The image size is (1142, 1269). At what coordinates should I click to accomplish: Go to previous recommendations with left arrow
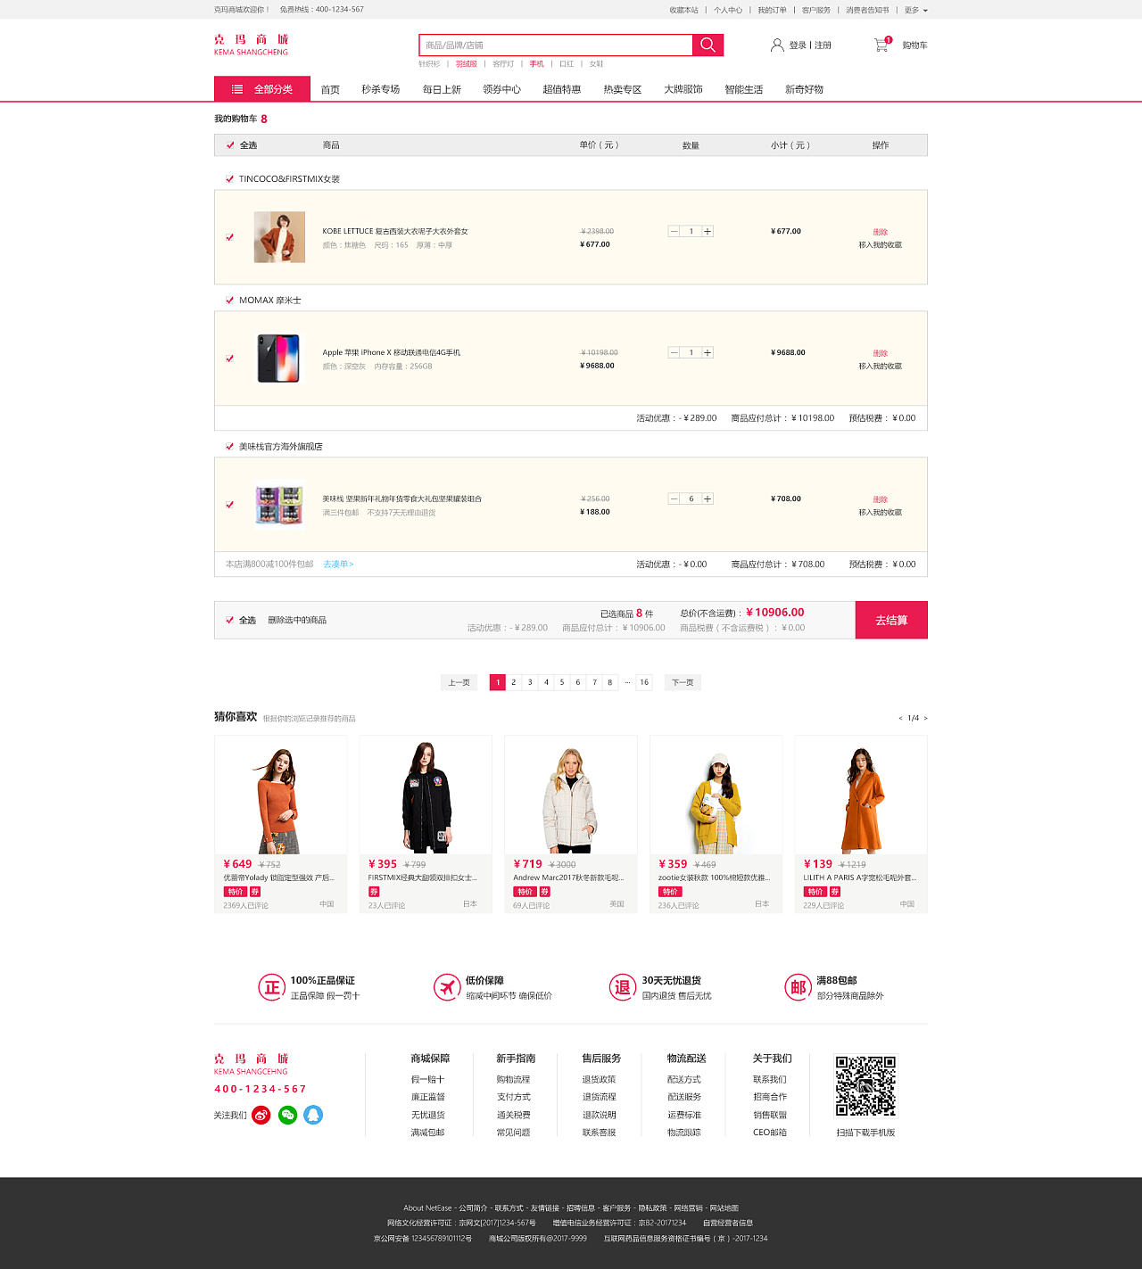point(900,718)
